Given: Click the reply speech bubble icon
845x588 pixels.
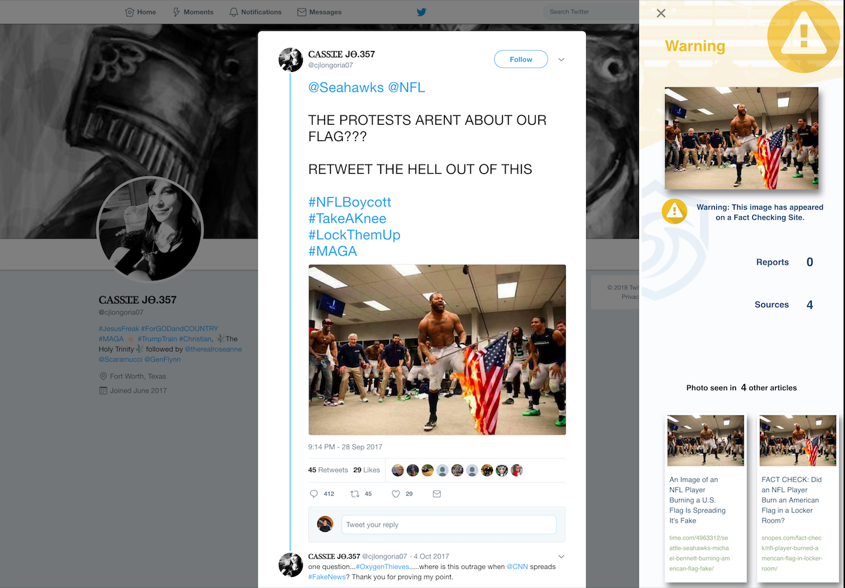Looking at the screenshot, I should [314, 494].
